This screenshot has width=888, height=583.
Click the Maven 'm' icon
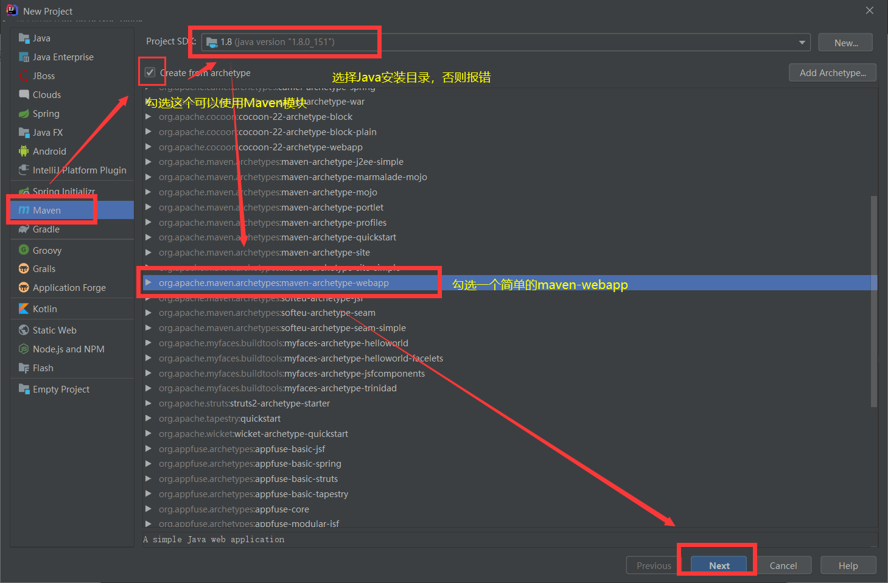tap(24, 211)
